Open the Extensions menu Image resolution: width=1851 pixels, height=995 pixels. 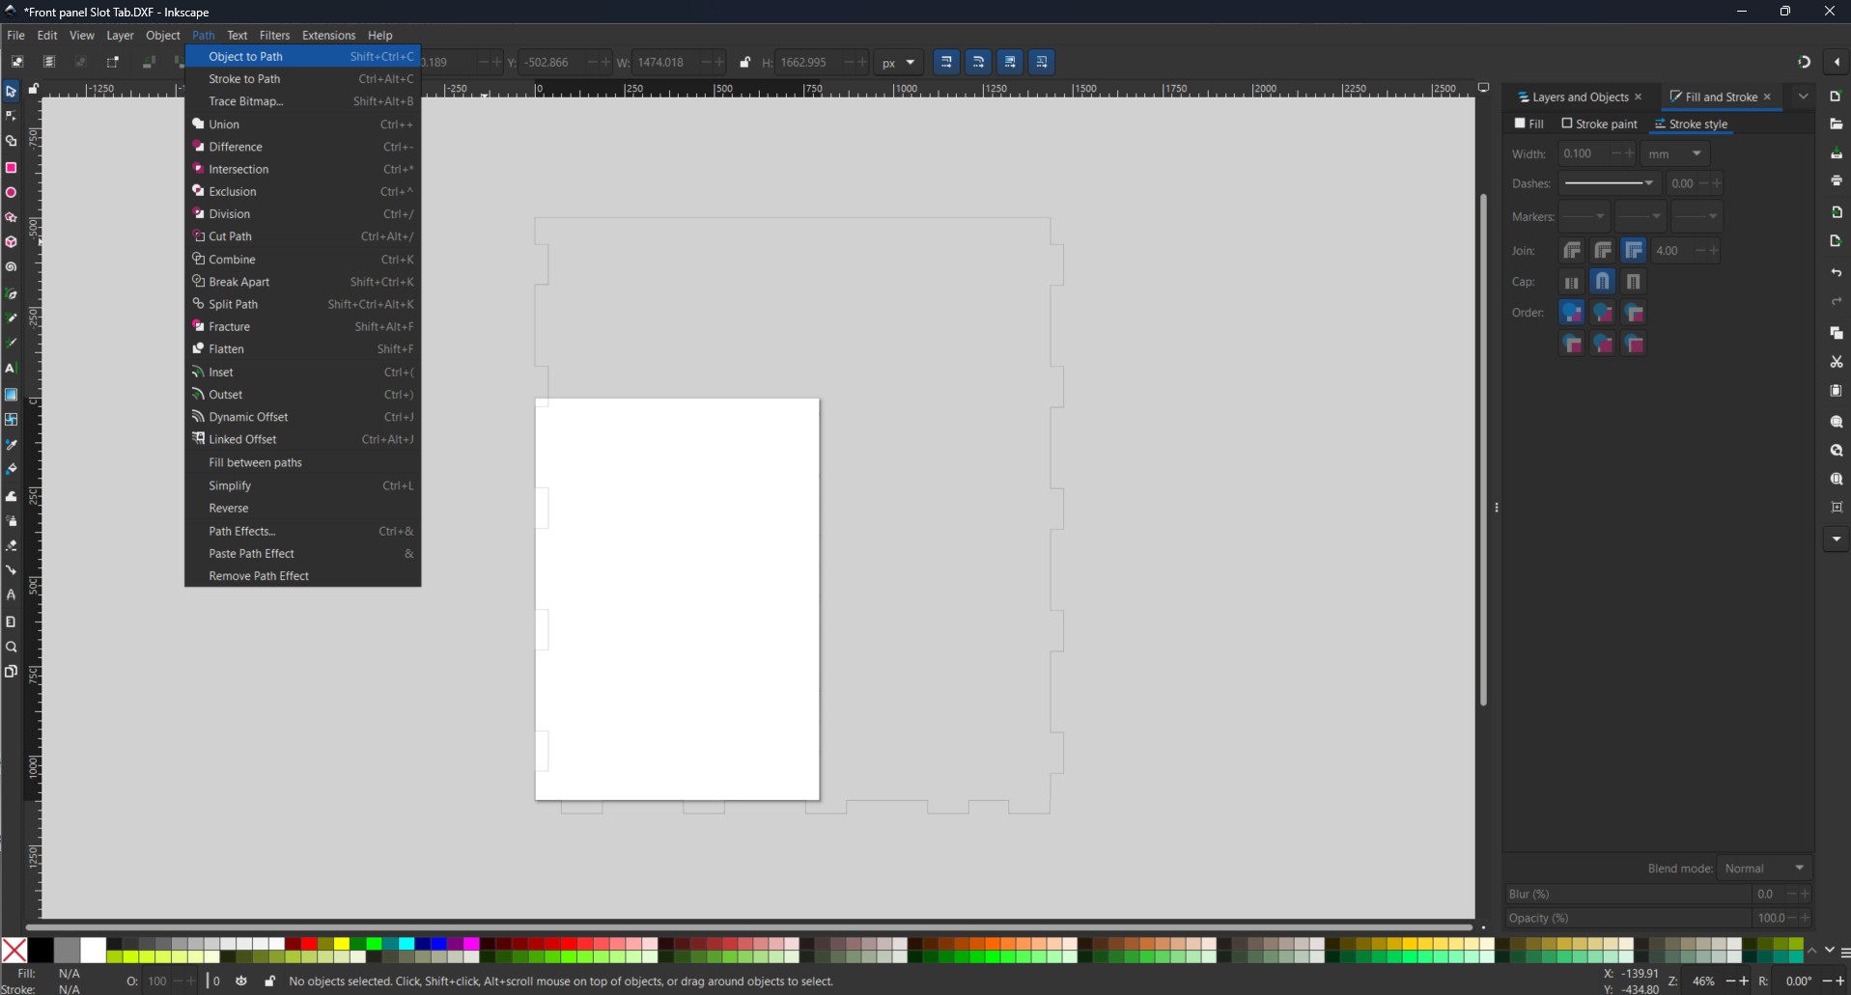point(328,36)
